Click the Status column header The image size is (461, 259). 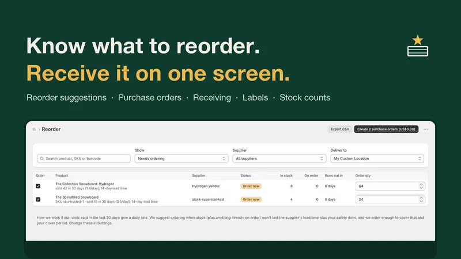[245, 176]
